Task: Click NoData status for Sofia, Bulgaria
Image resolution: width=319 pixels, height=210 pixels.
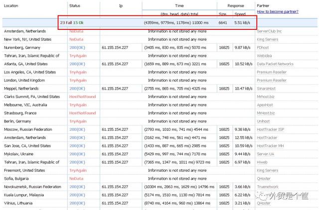Action: pos(76,179)
